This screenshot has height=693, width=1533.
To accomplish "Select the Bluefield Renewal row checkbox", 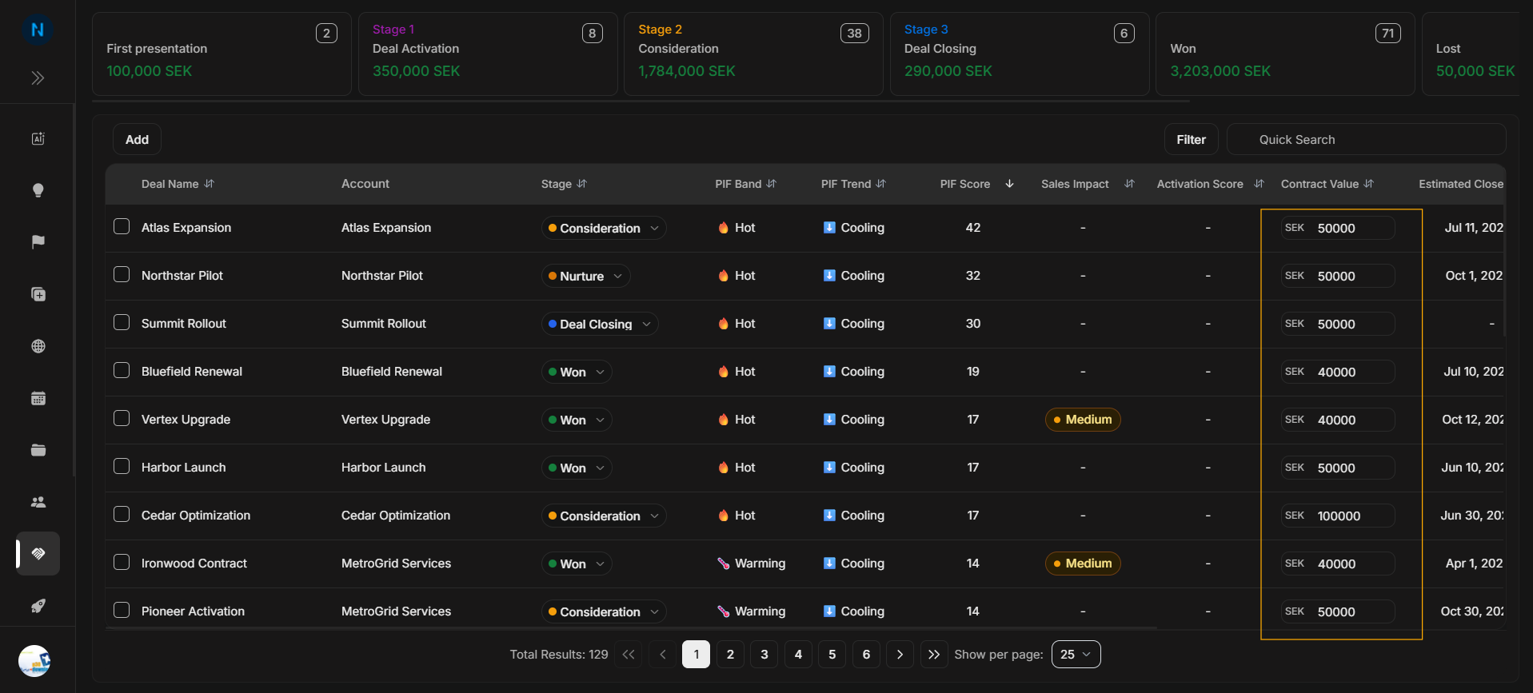I will click(122, 370).
